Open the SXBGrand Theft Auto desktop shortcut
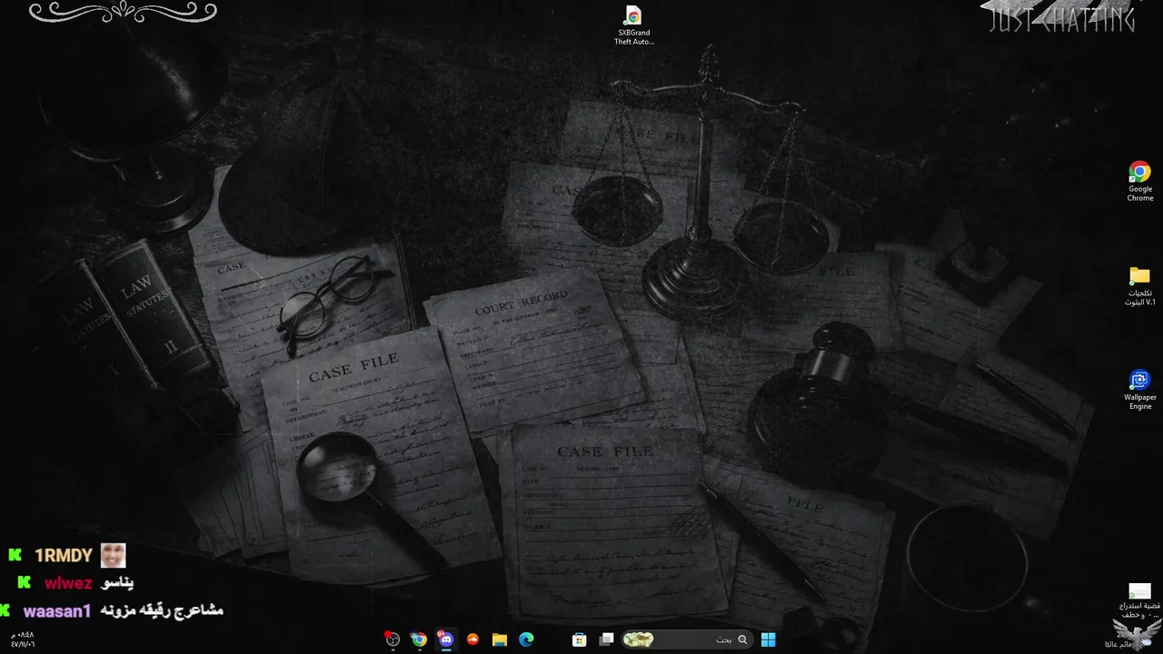This screenshot has width=1163, height=654. [633, 25]
